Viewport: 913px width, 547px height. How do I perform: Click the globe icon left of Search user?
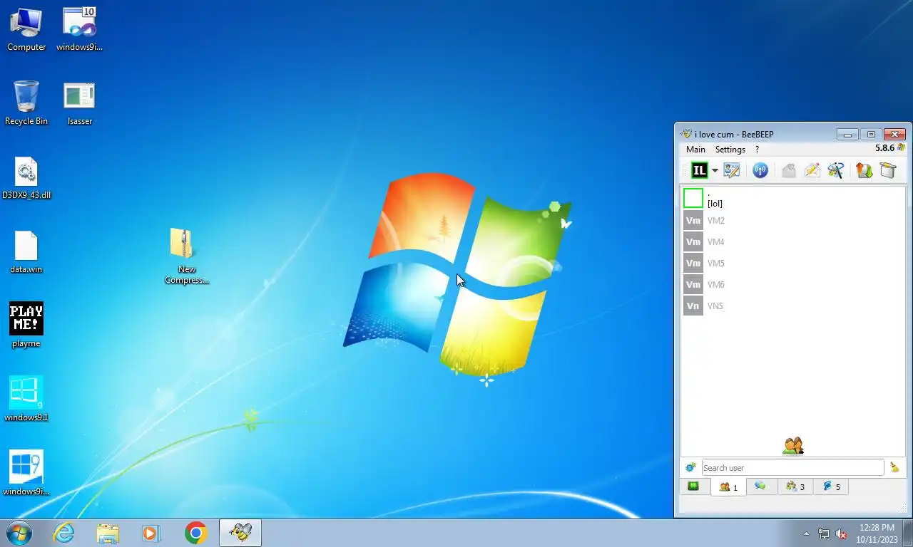pos(690,467)
